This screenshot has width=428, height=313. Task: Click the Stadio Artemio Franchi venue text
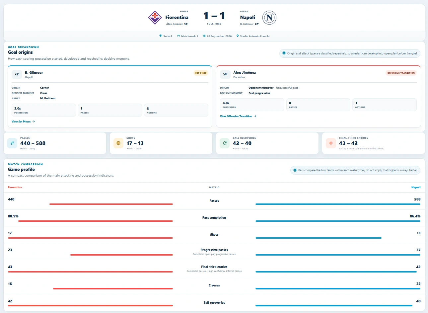[255, 36]
